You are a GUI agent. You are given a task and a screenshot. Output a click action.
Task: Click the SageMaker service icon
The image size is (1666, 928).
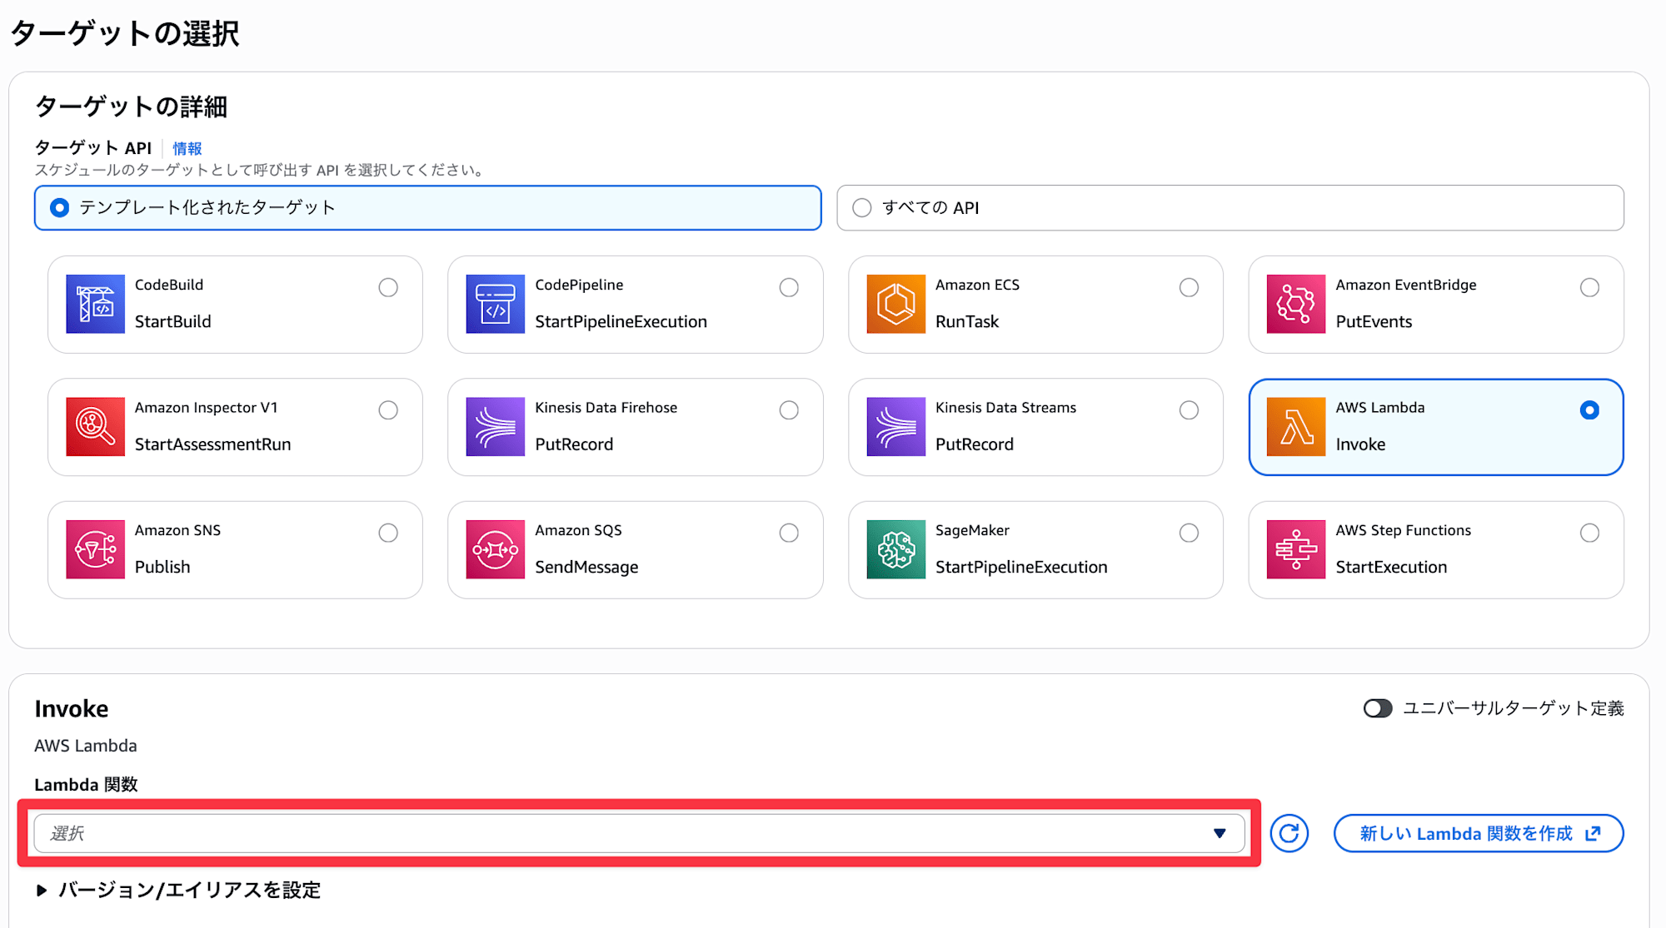[x=896, y=549]
